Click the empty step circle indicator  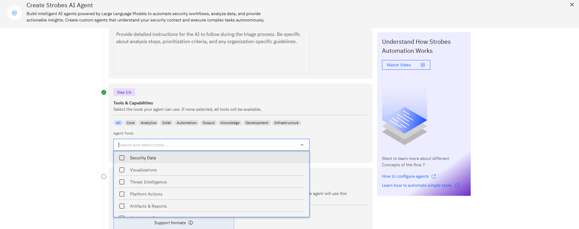click(104, 177)
